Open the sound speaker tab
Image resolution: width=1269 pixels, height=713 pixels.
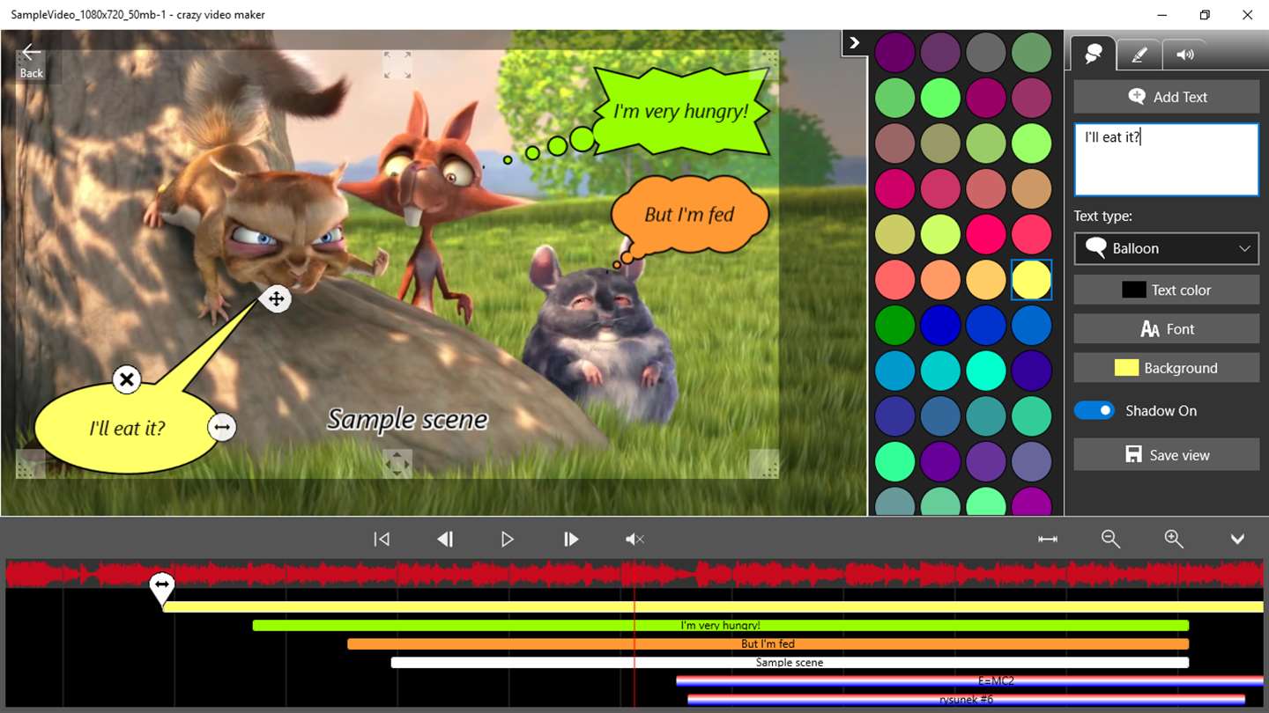coord(1185,55)
